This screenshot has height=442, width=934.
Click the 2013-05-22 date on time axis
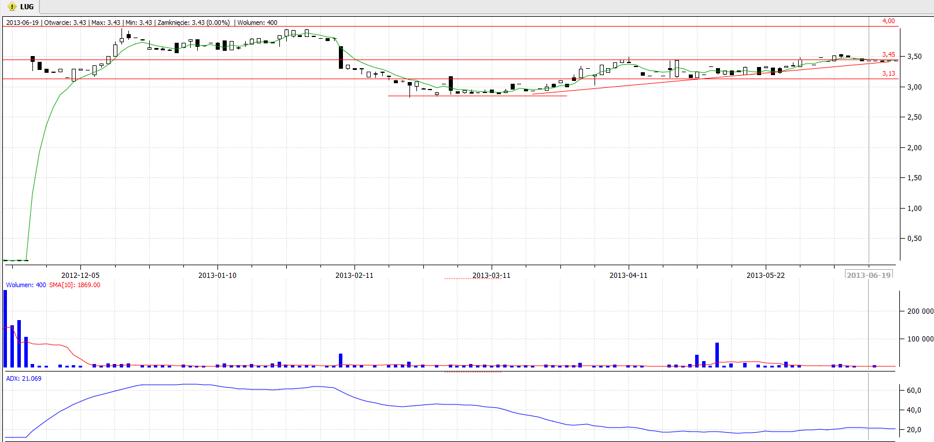tap(765, 275)
